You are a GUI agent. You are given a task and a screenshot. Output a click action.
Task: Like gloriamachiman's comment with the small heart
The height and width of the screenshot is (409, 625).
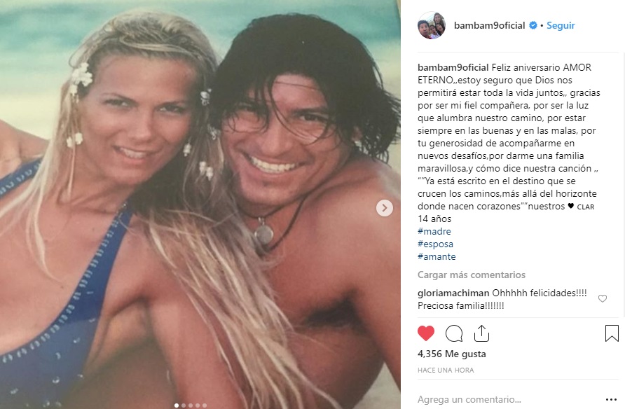tap(603, 298)
